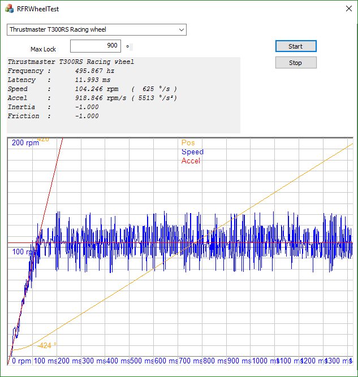
Task: Click the 200 rpm axis label
Action: click(x=25, y=143)
